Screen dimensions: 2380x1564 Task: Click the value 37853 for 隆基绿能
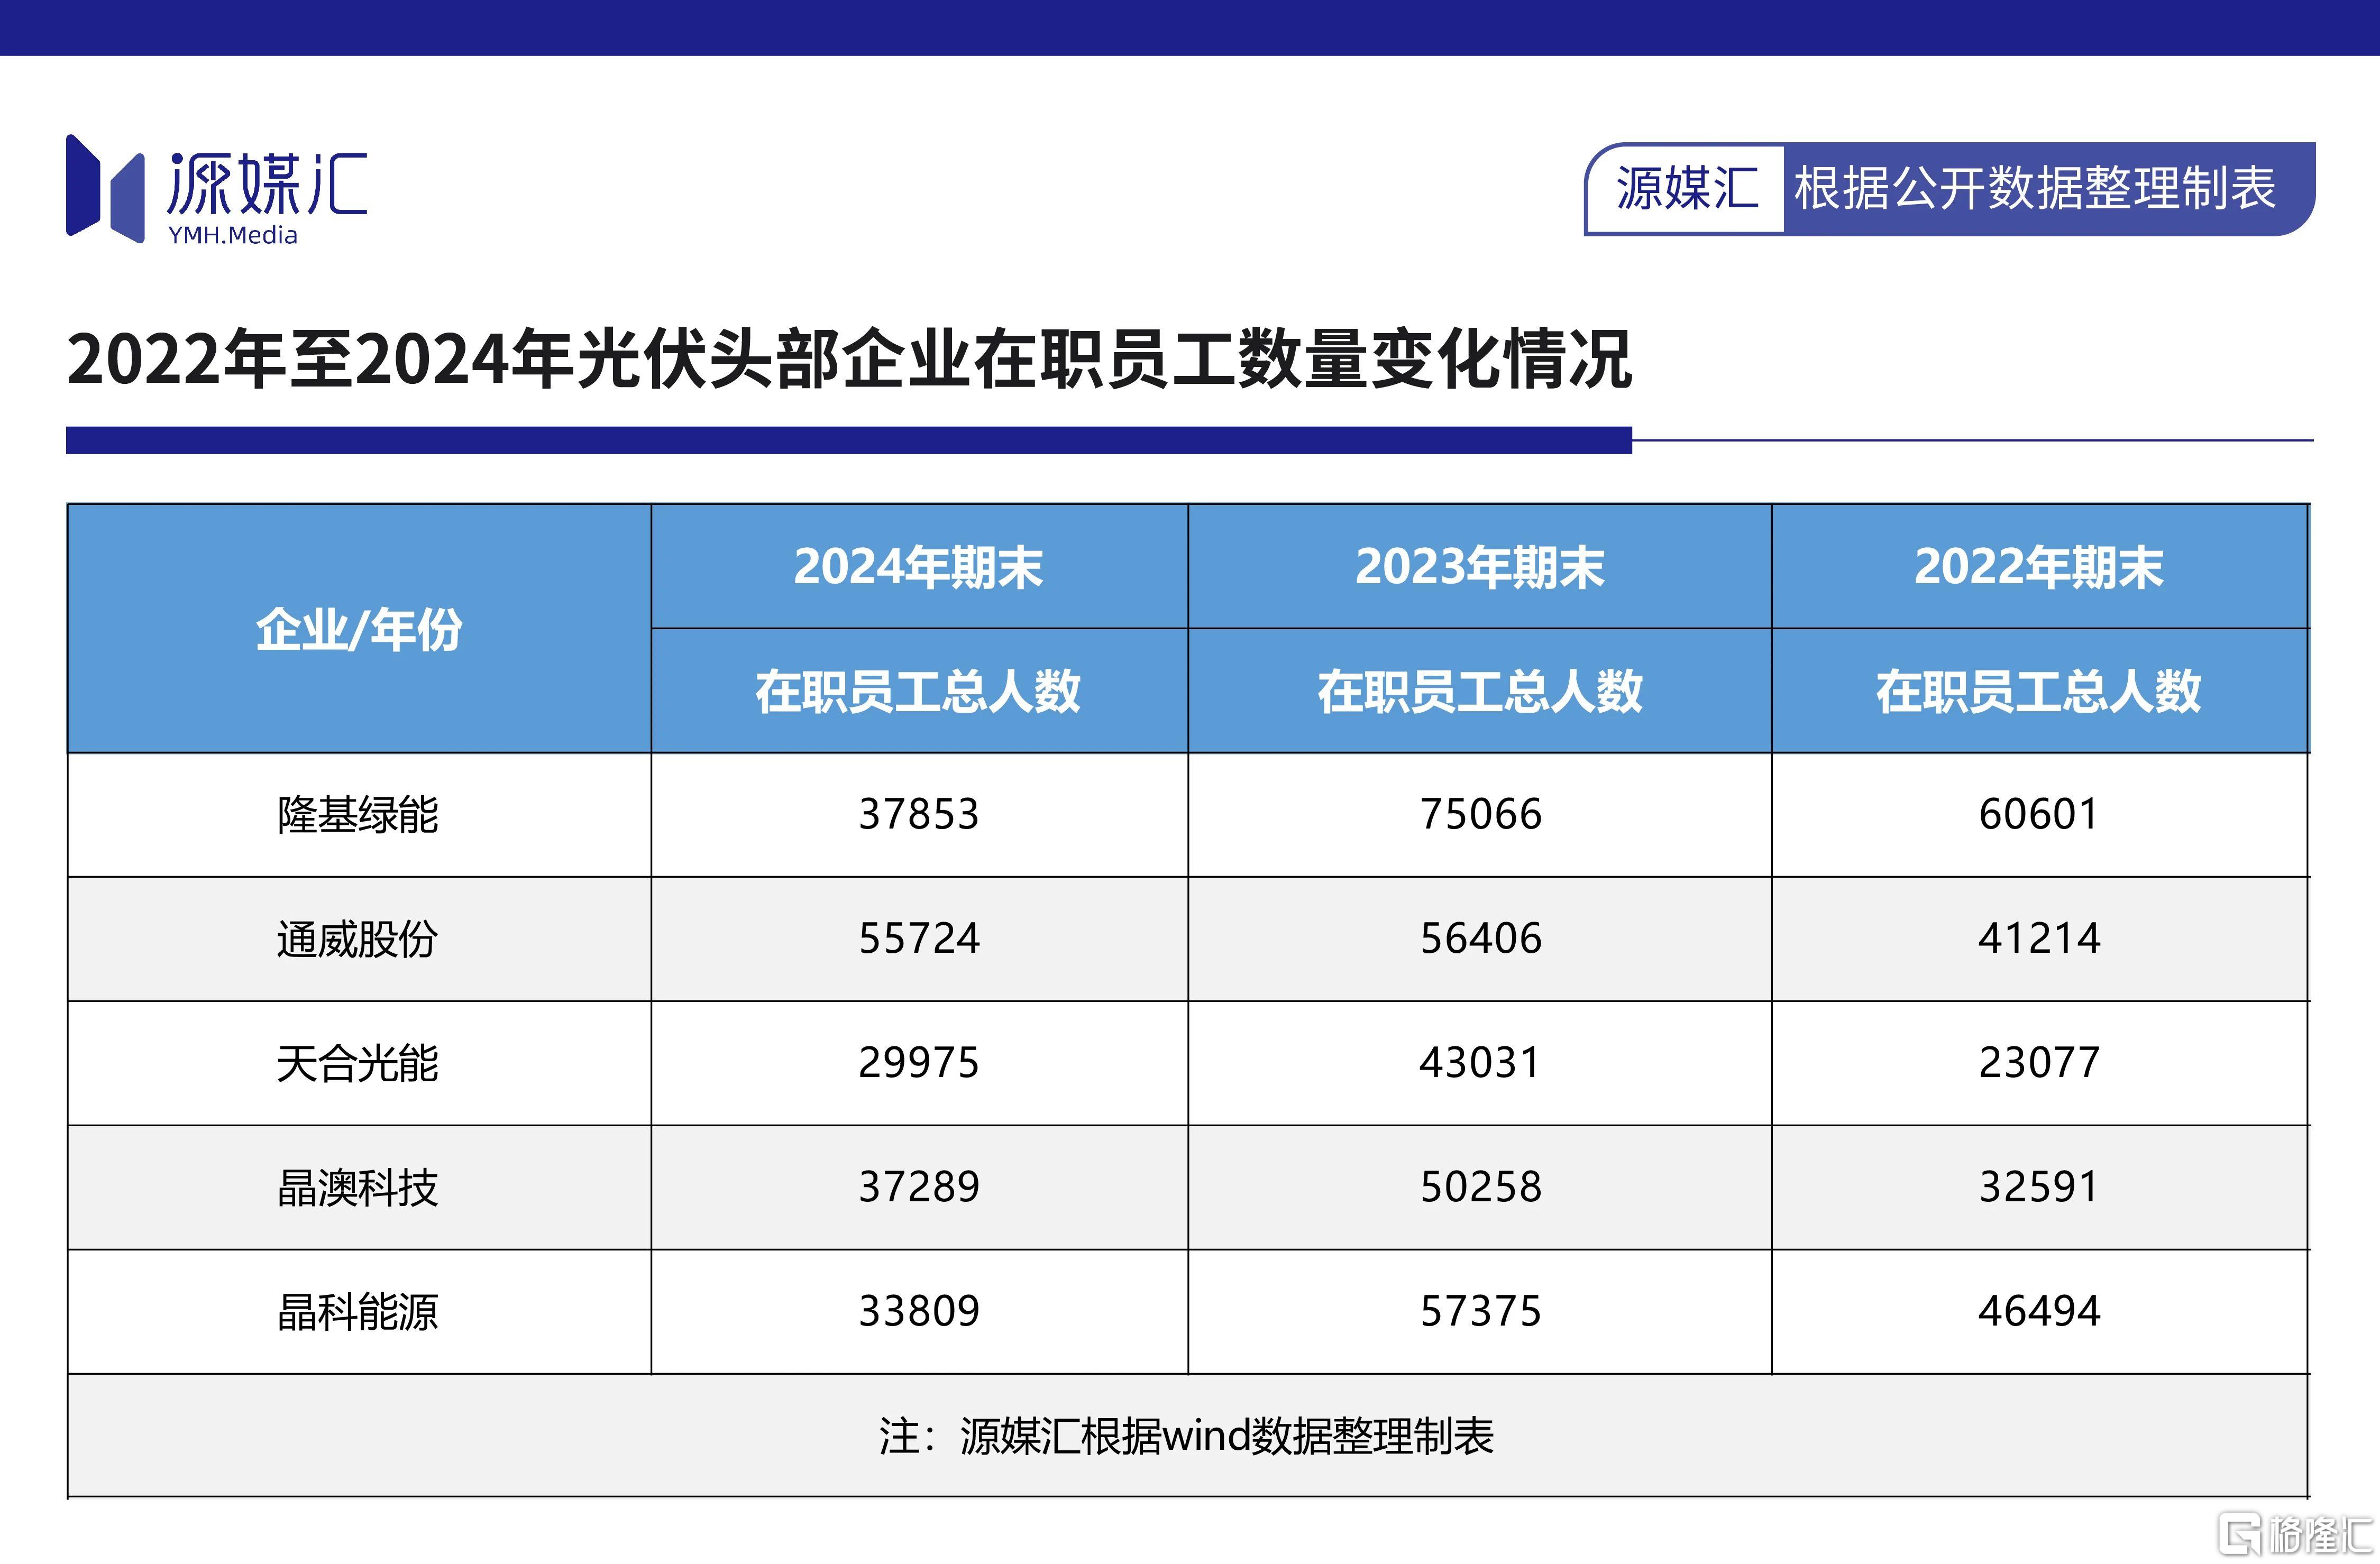click(919, 814)
